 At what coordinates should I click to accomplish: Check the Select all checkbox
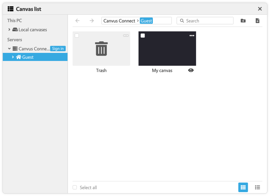point(75,187)
